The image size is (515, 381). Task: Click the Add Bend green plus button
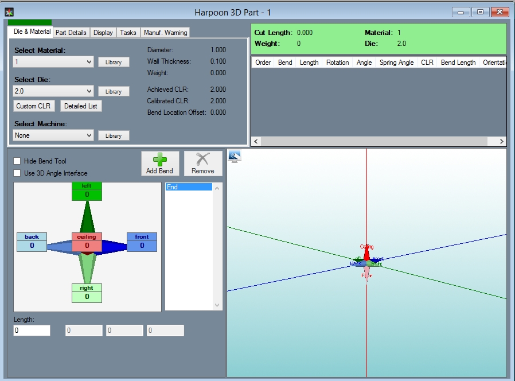tap(160, 164)
